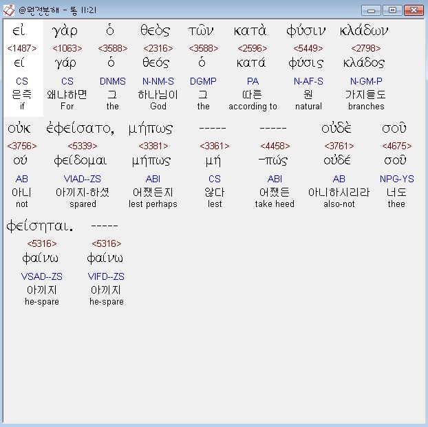Click the lemma φείδομαι
The image size is (428, 427).
[x=81, y=161]
